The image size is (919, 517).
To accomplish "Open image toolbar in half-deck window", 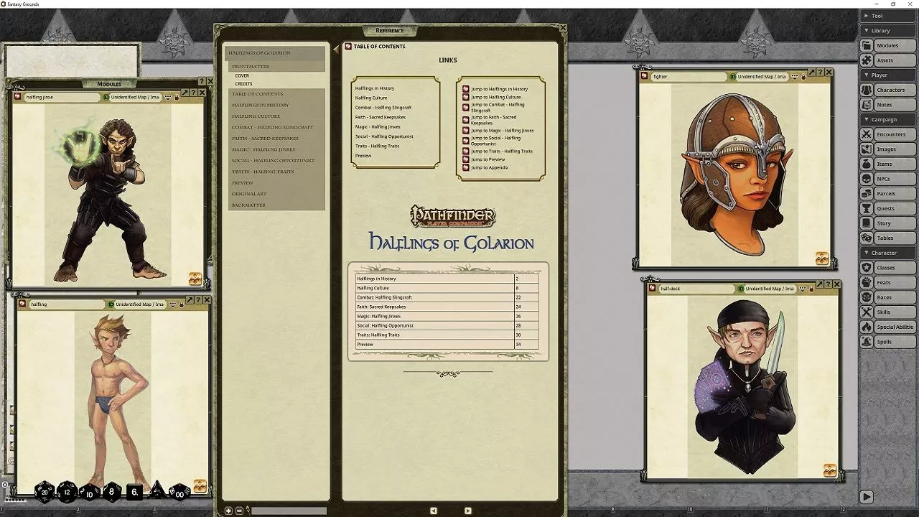I will click(x=830, y=470).
